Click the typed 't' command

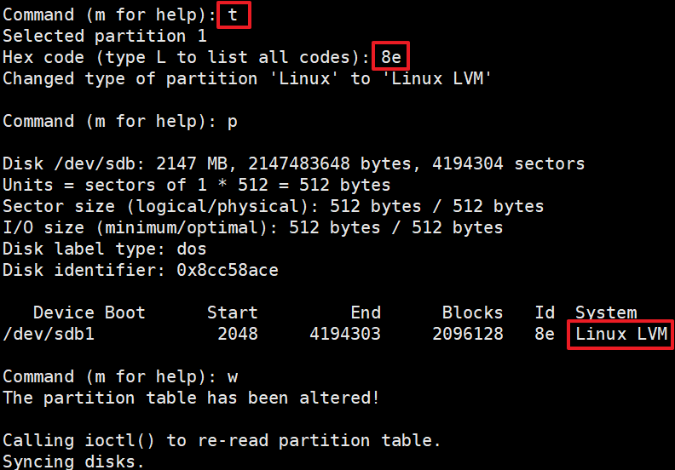pyautogui.click(x=233, y=15)
